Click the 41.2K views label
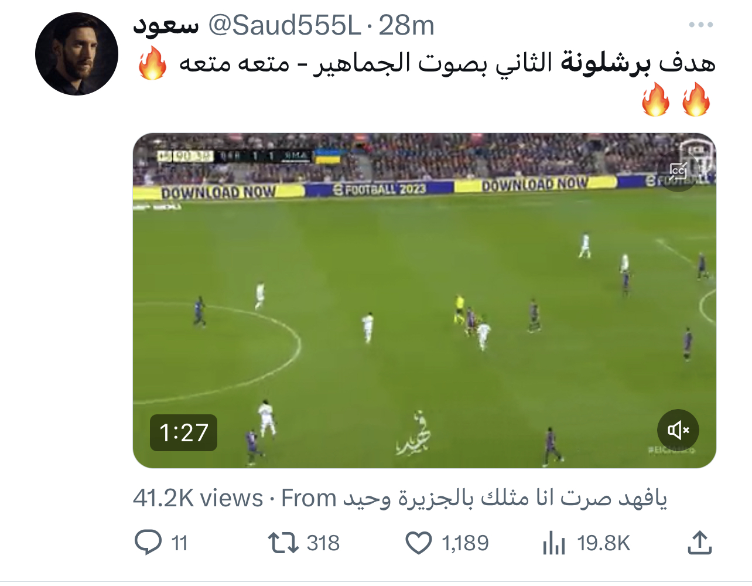The image size is (752, 586). click(x=198, y=499)
